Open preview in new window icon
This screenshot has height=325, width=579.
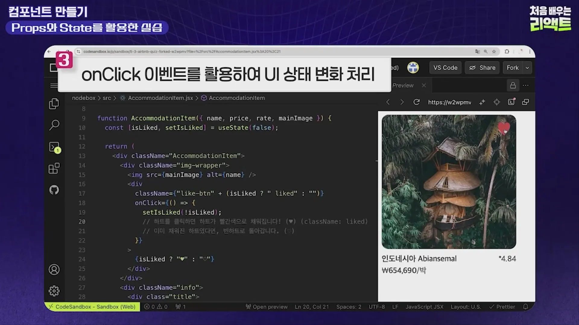(x=526, y=102)
